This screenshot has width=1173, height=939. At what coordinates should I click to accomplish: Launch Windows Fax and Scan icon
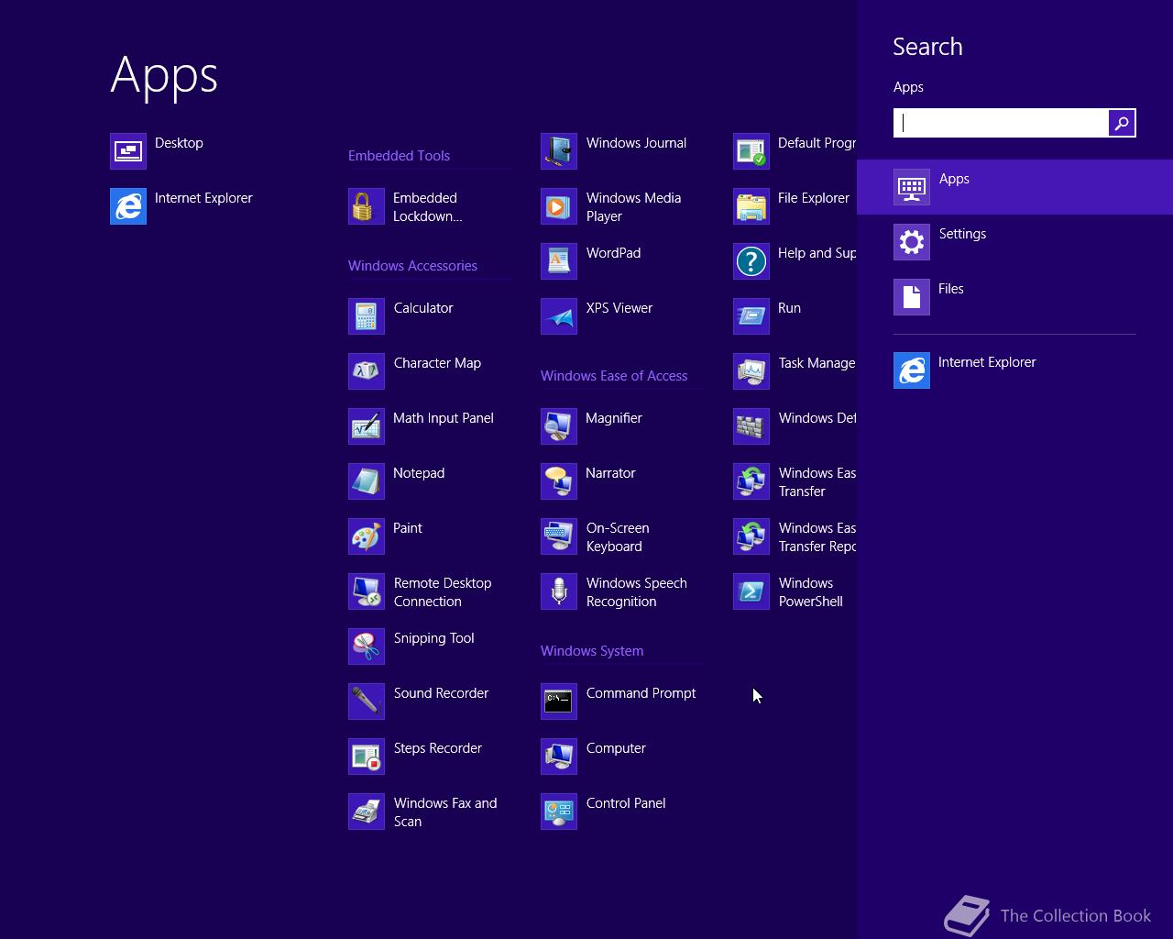(367, 812)
